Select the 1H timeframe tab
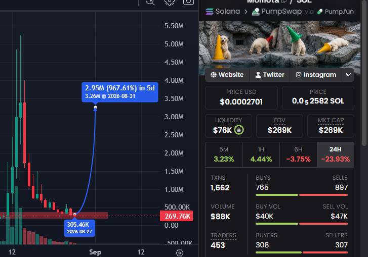 click(261, 155)
